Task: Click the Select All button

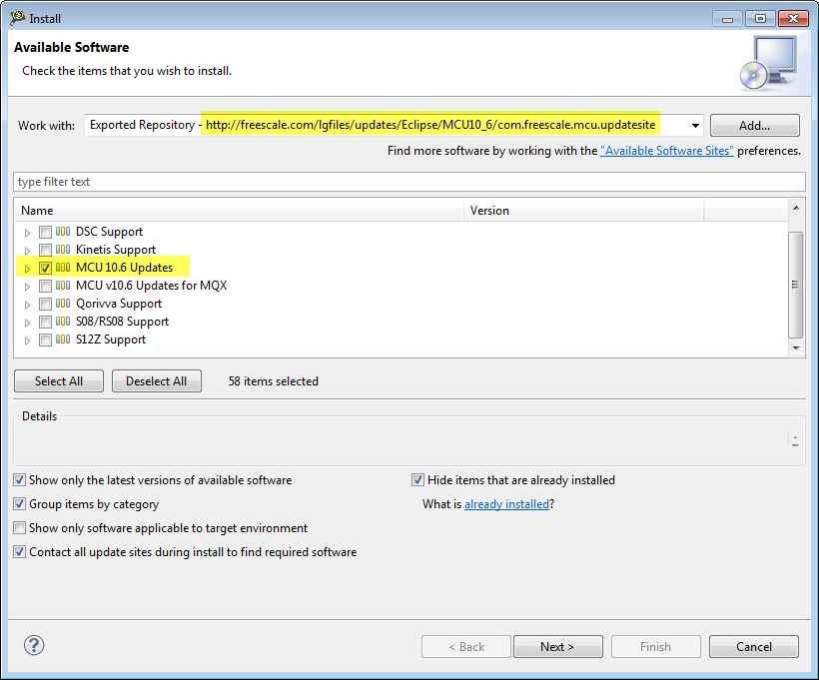Action: pyautogui.click(x=59, y=381)
